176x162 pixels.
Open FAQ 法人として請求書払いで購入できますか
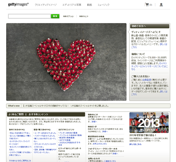pyautogui.click(x=20, y=137)
